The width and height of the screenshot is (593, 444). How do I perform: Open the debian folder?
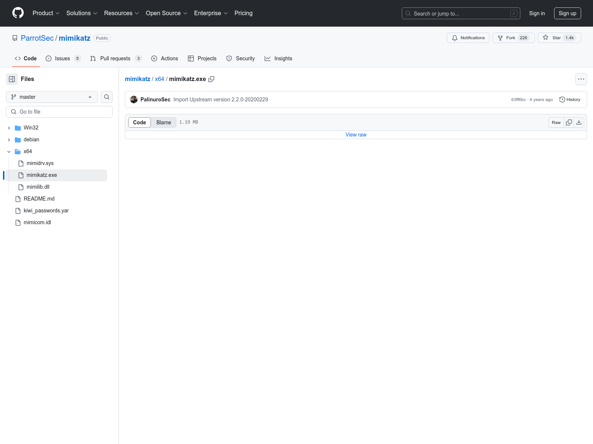pos(32,139)
